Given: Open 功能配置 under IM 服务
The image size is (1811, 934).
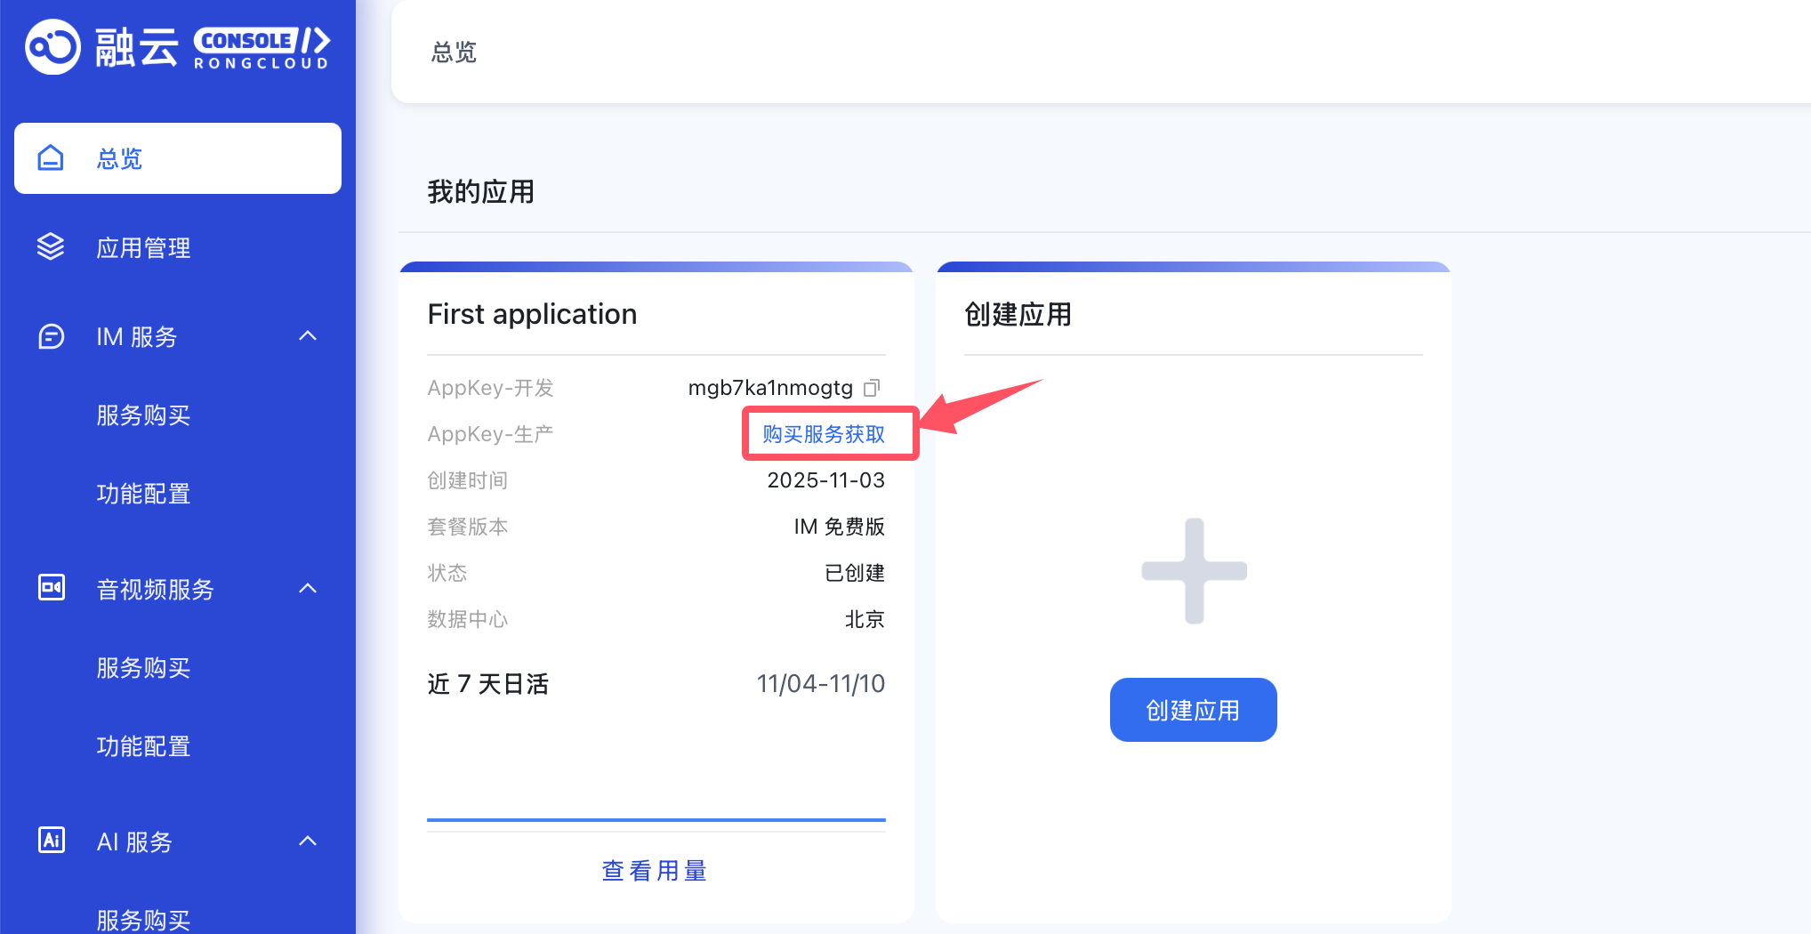Looking at the screenshot, I should coord(143,494).
